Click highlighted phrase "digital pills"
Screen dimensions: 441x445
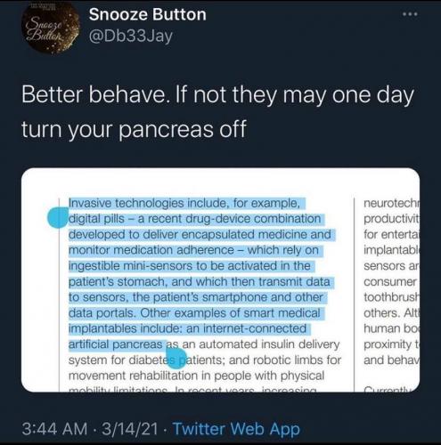tap(96, 219)
